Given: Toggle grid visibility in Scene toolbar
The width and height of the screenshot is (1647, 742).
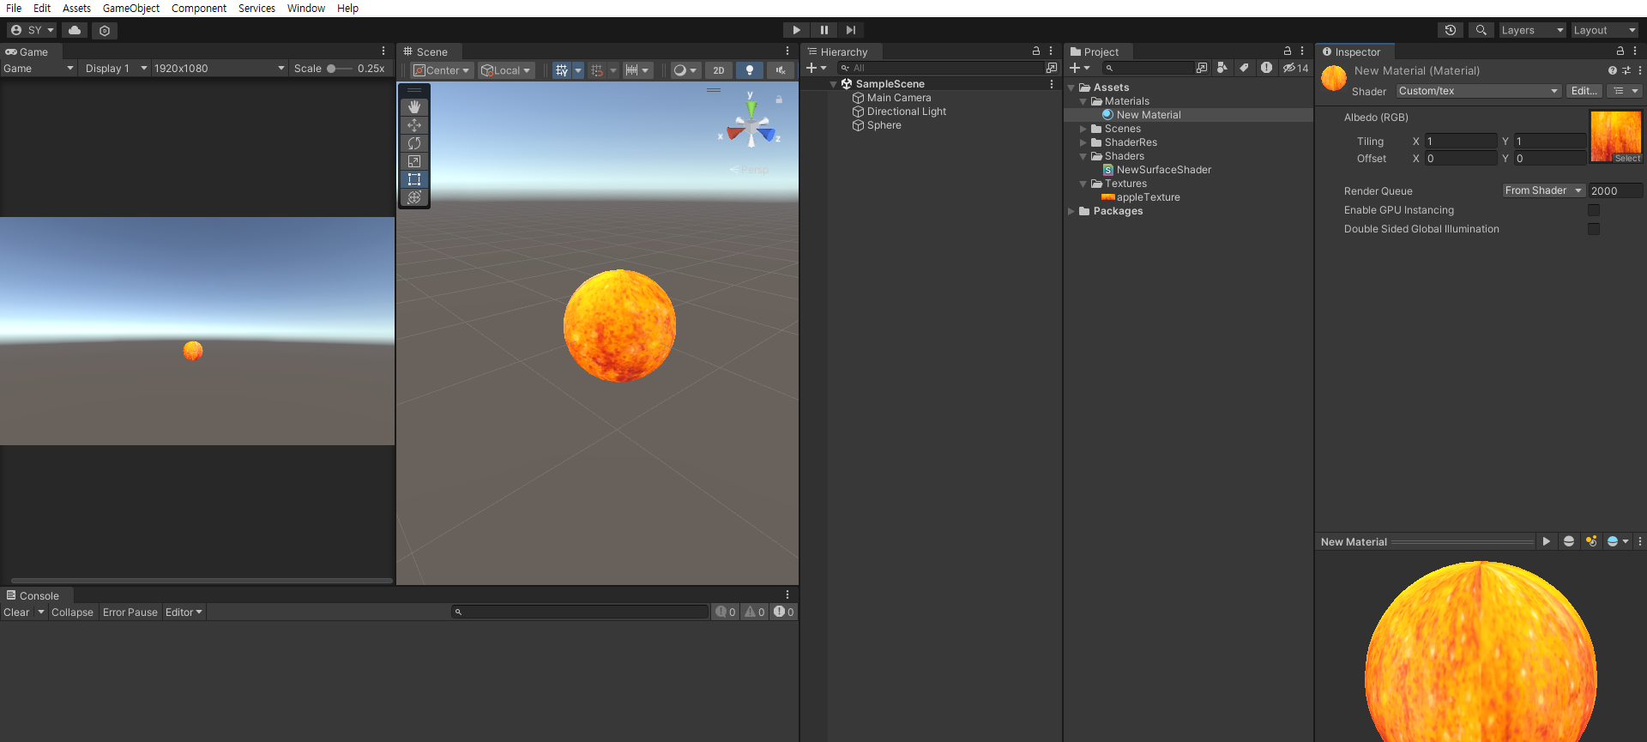Looking at the screenshot, I should coord(562,70).
